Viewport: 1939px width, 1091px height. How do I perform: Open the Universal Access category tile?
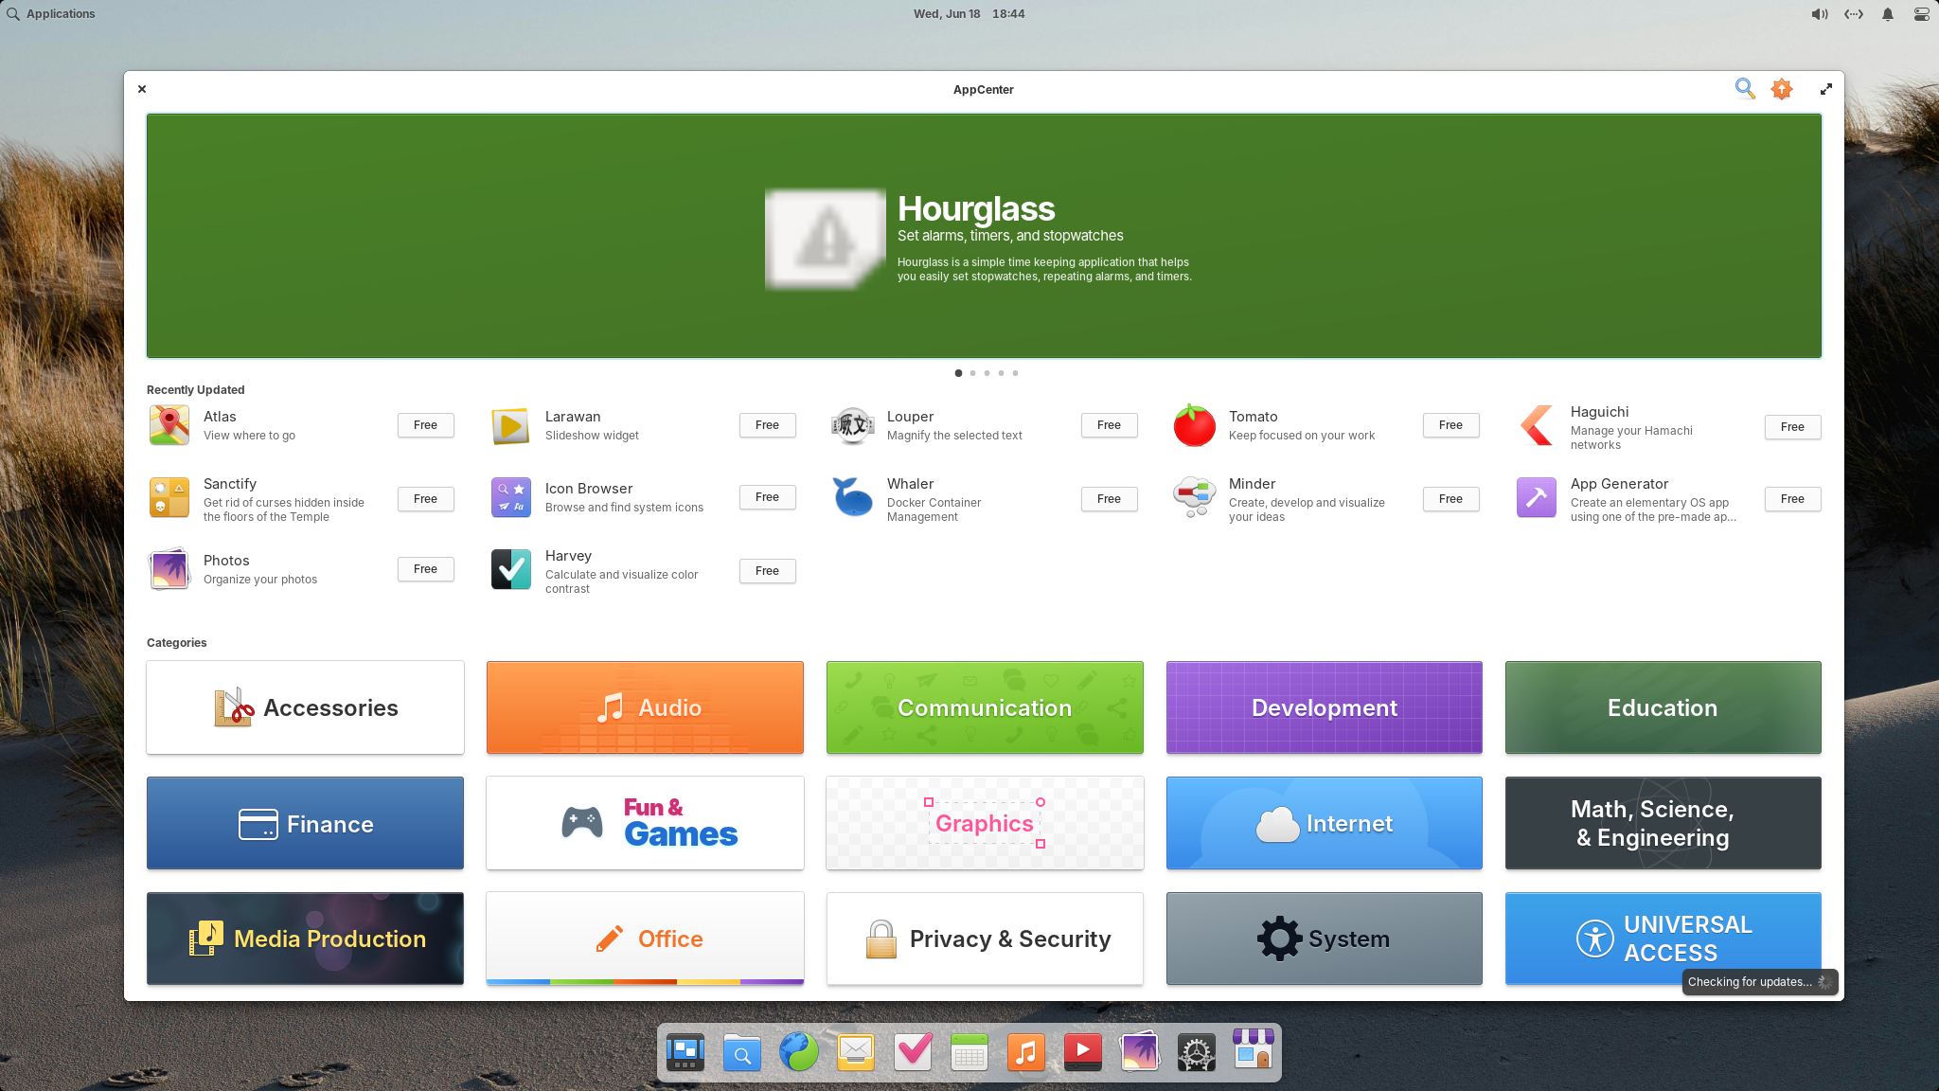pos(1663,939)
